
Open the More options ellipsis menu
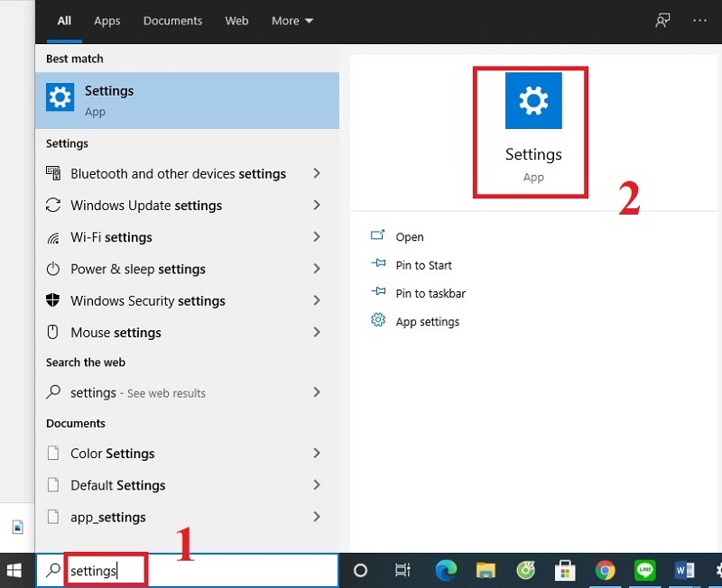tap(699, 20)
